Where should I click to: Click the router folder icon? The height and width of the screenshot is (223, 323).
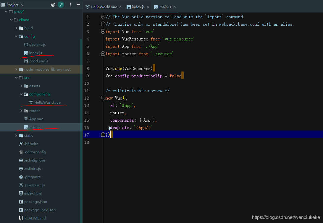(x=26, y=111)
